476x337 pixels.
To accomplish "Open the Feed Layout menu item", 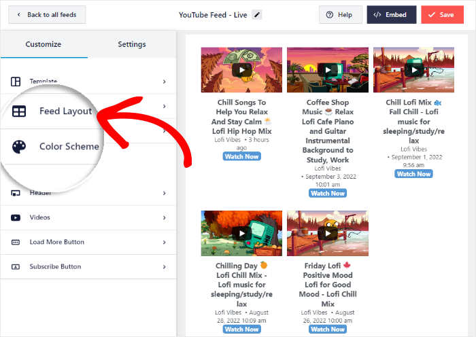I will [x=65, y=111].
